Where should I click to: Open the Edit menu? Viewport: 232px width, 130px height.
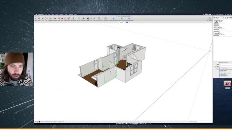pyautogui.click(x=49, y=14)
